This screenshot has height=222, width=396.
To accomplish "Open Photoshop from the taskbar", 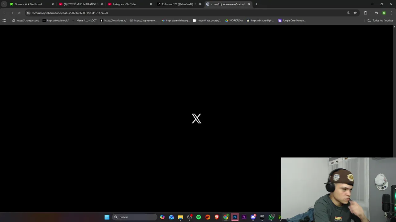I will (x=235, y=217).
